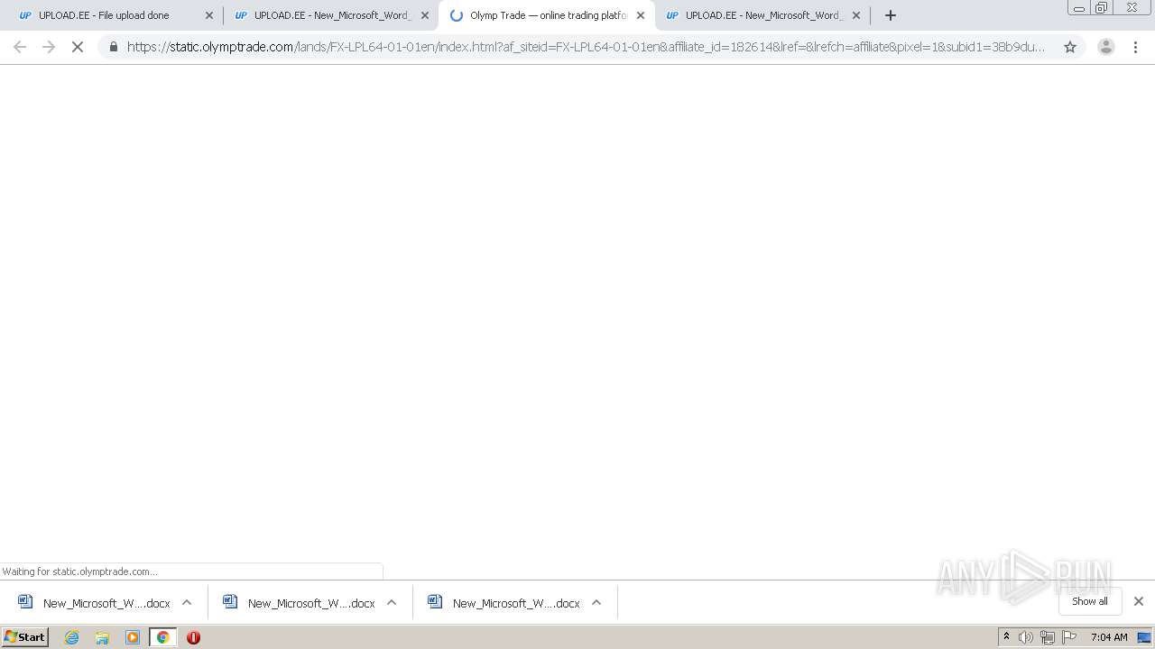Close the second UPLOAD.EE tab

[x=425, y=15]
